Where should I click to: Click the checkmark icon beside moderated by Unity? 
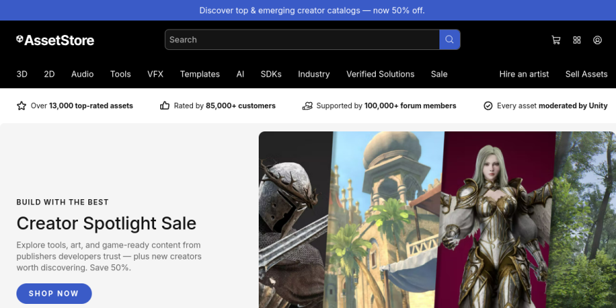(488, 105)
